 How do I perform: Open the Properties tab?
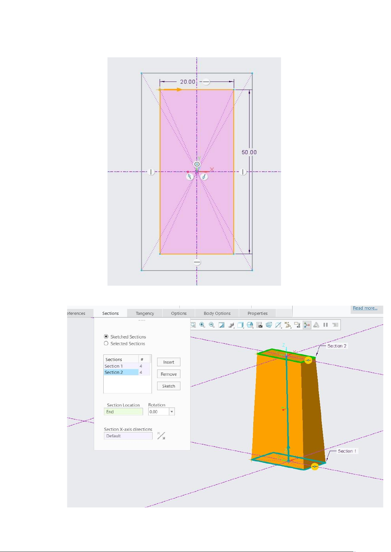257,313
